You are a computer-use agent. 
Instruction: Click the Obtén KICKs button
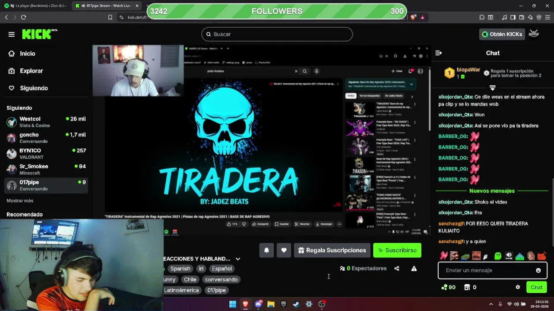click(502, 34)
